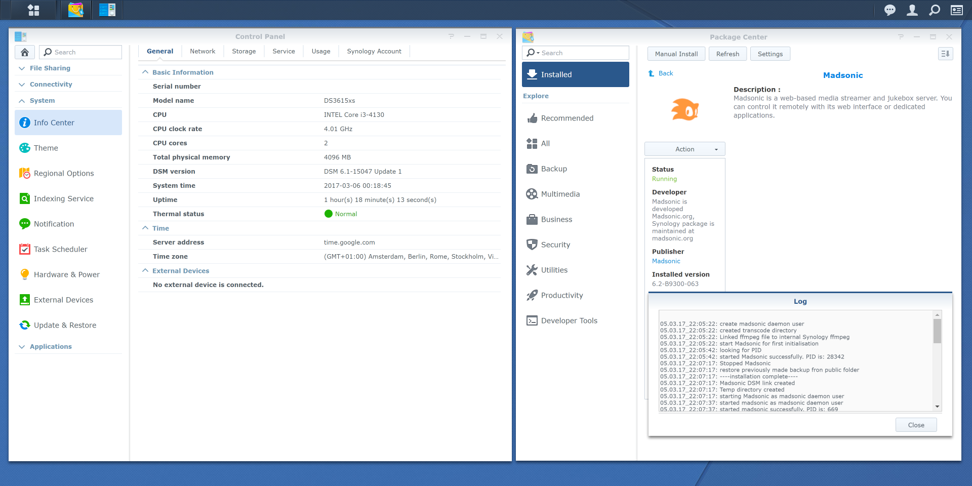Image resolution: width=972 pixels, height=486 pixels.
Task: Open Update & Restore section
Action: click(65, 325)
